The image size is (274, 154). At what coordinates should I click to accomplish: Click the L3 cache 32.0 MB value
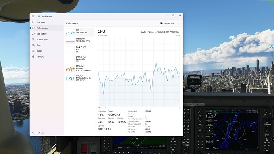coord(148,132)
